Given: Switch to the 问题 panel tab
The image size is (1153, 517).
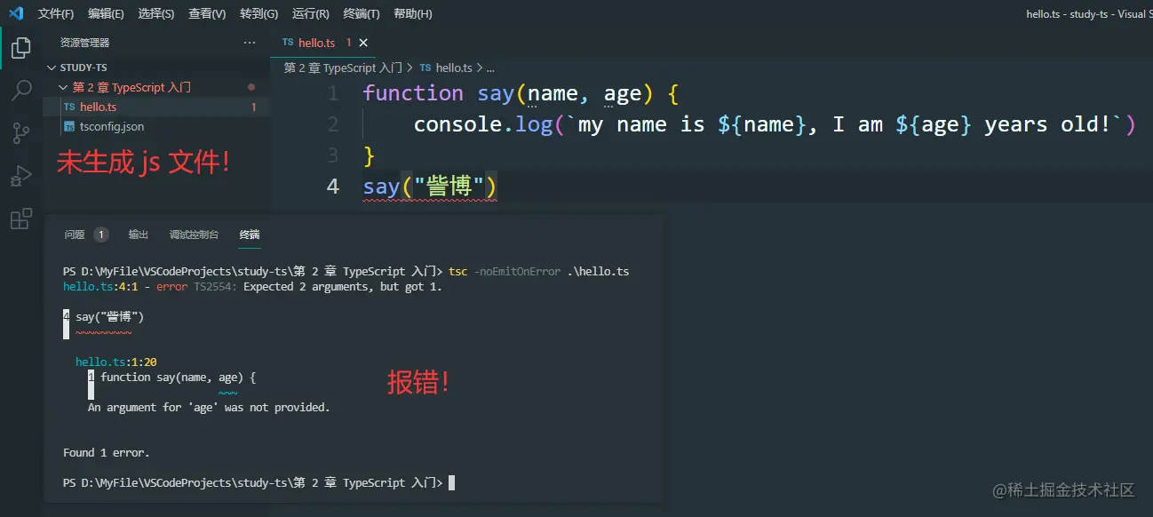Looking at the screenshot, I should (x=75, y=235).
